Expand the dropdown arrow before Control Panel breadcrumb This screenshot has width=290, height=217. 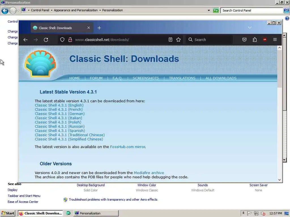(x=29, y=10)
